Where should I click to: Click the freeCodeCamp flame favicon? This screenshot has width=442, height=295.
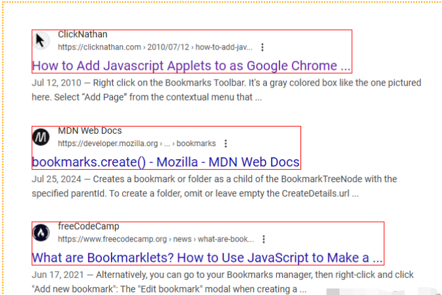click(x=40, y=232)
